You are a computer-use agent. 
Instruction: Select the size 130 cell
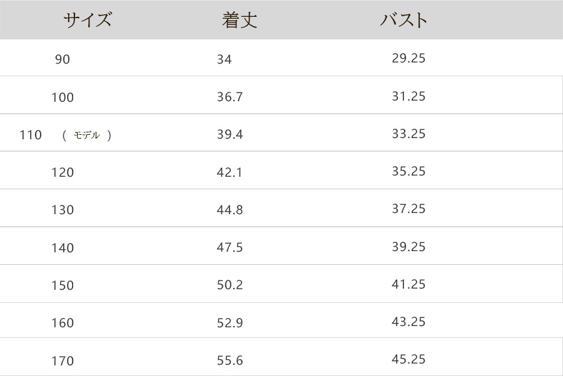pyautogui.click(x=63, y=210)
